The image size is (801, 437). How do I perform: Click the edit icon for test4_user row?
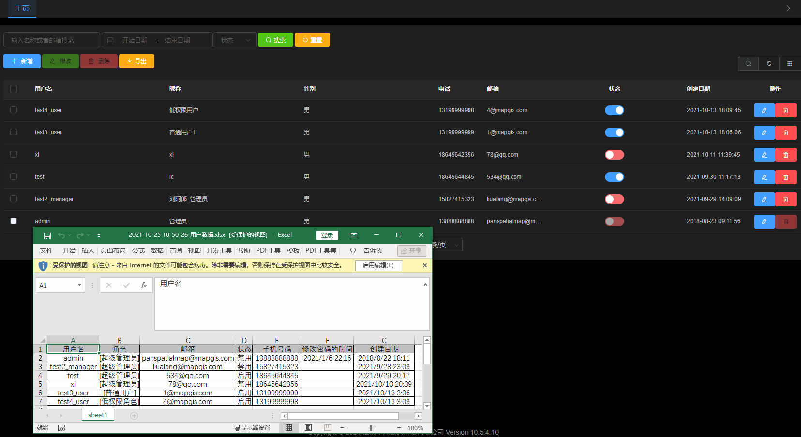click(x=764, y=110)
